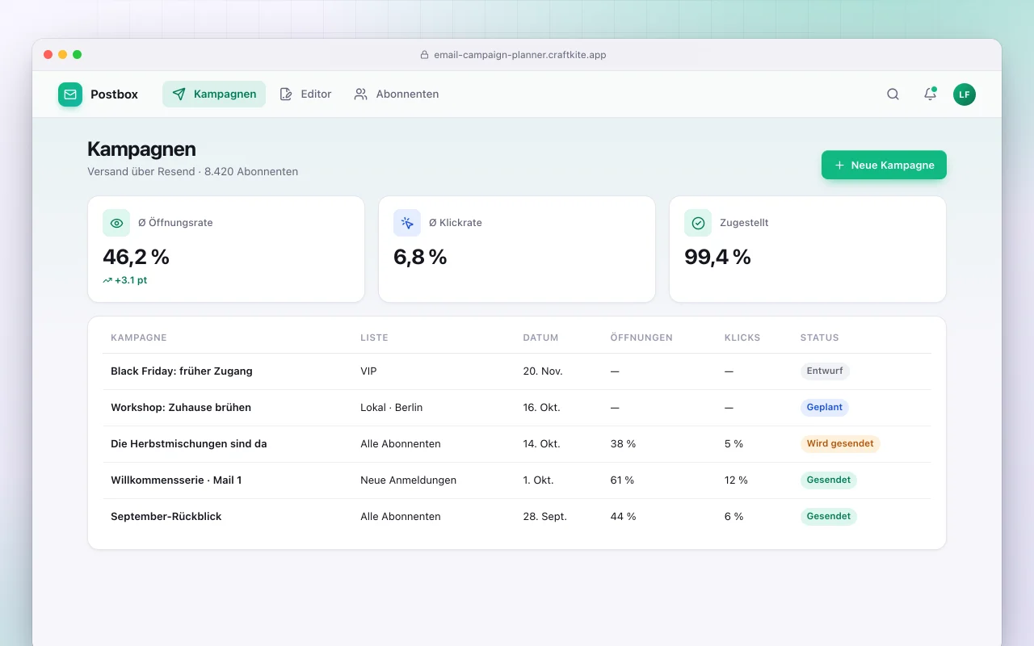Click the Lokal · Berlin list cell
The height and width of the screenshot is (646, 1034).
tap(392, 408)
